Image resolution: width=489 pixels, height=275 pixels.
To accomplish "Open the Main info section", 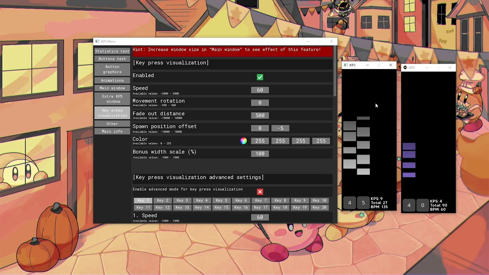I will click(112, 131).
